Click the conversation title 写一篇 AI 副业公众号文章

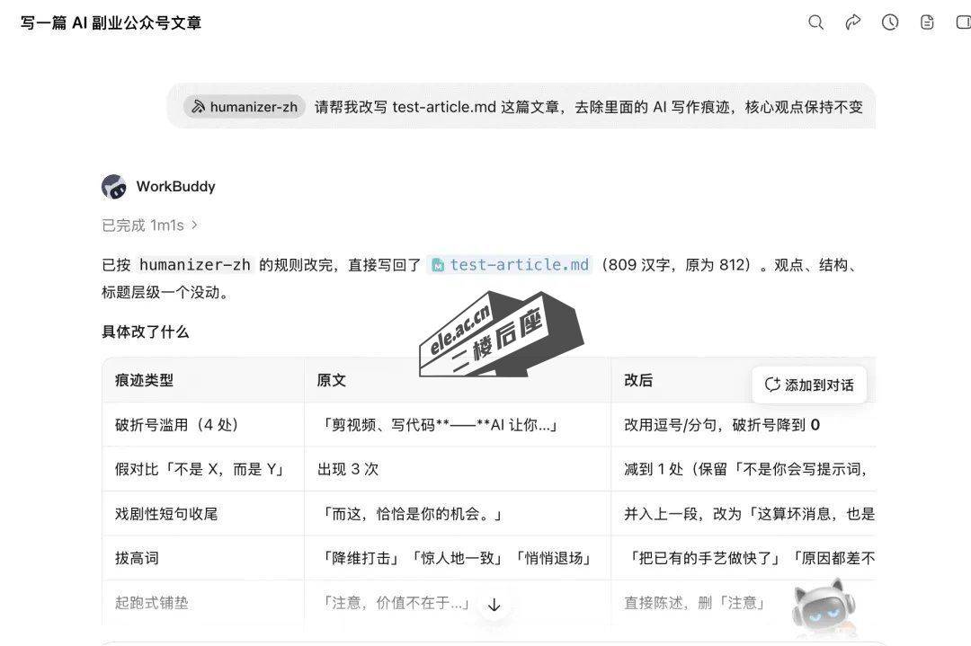pos(111,22)
